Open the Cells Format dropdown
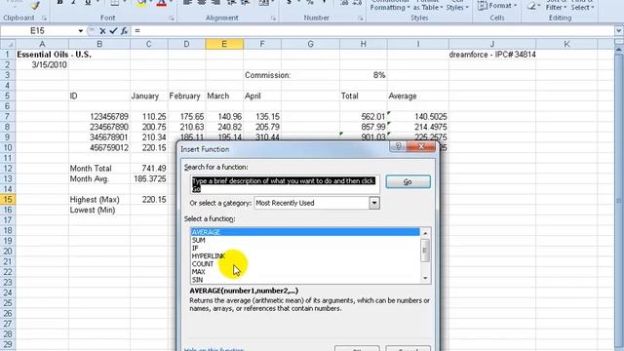Viewport: 624px width, 351px height. (497, 6)
